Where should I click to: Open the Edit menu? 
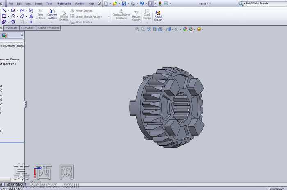point(19,4)
